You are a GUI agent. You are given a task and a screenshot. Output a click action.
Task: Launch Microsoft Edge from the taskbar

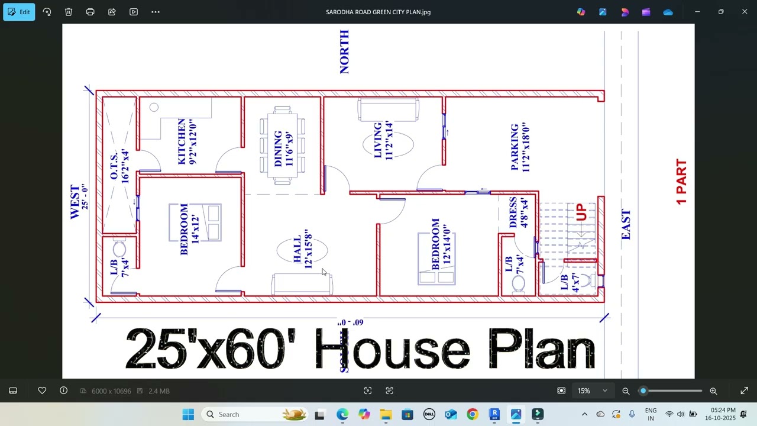(x=342, y=414)
